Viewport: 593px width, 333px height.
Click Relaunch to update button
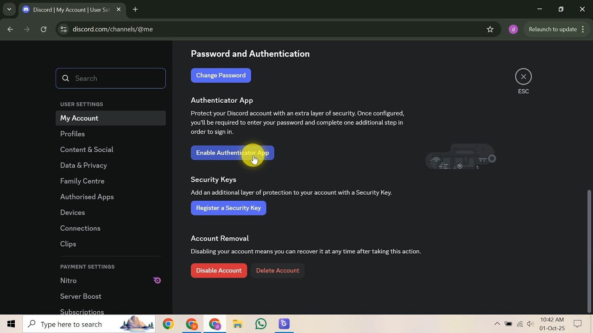point(556,29)
